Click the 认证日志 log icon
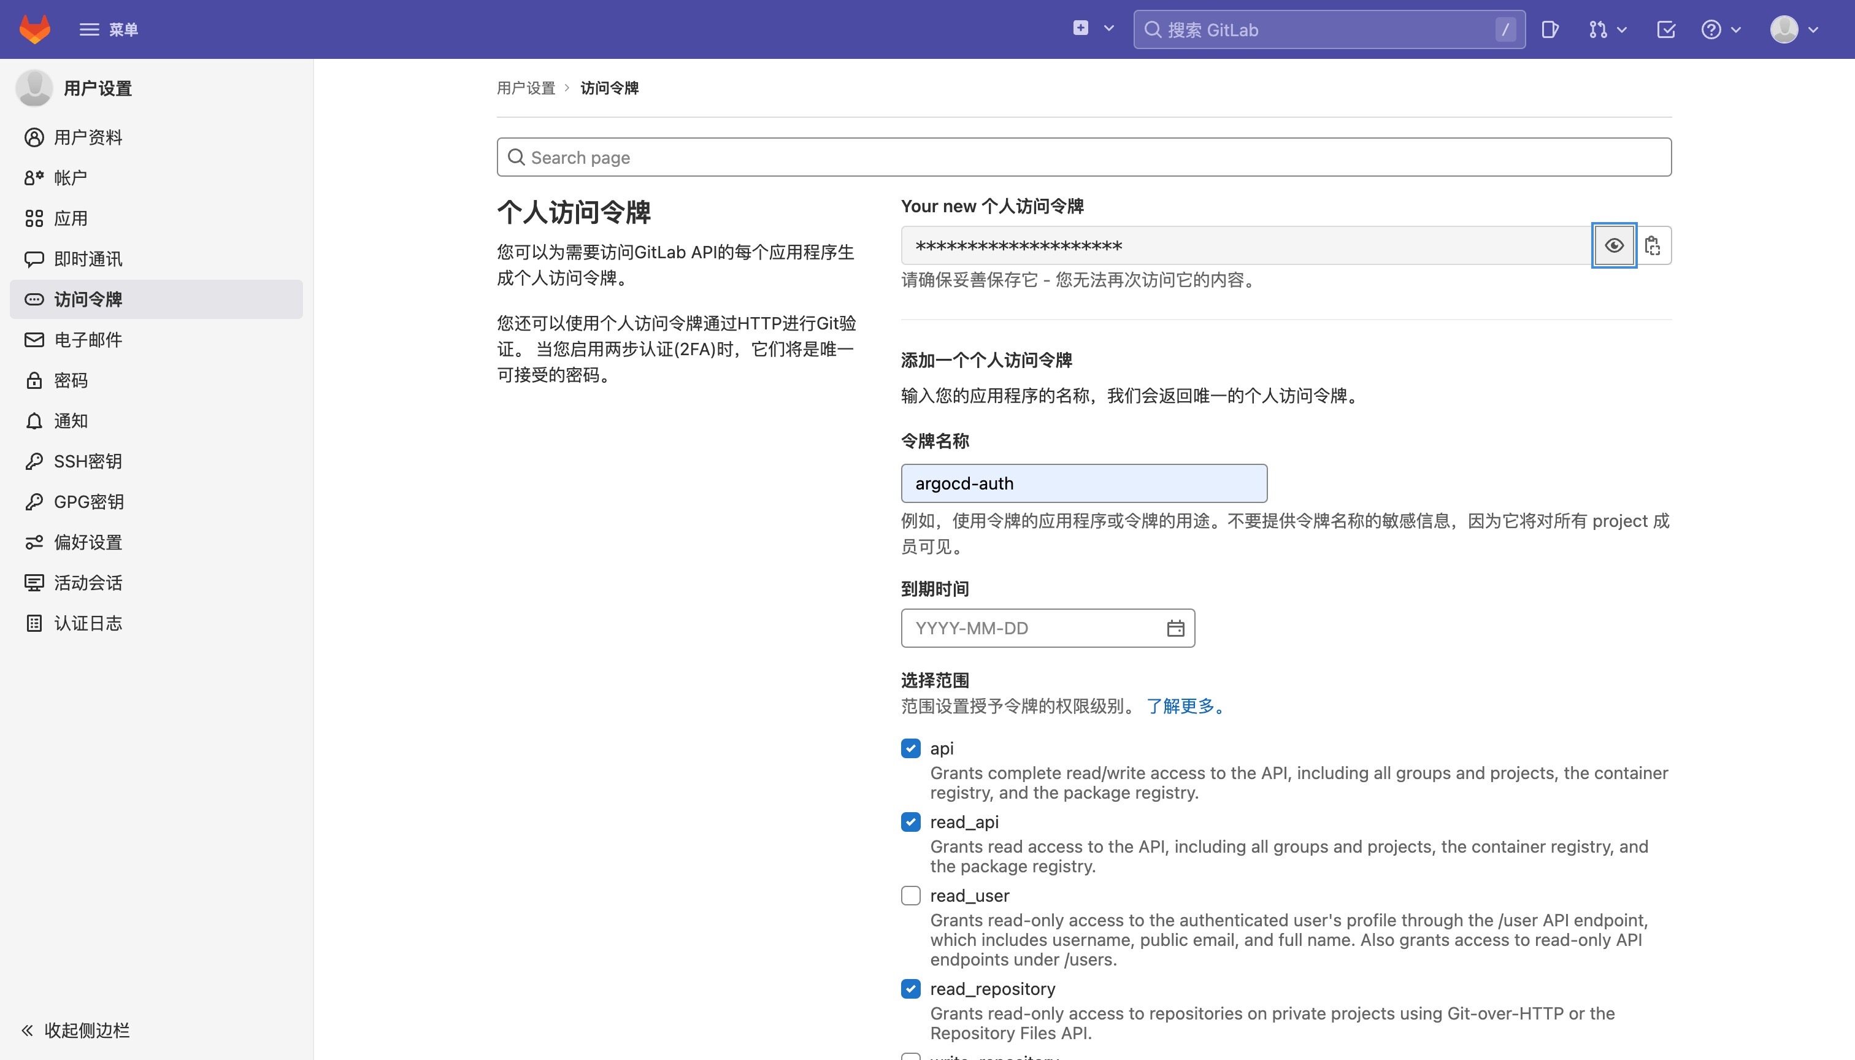 click(34, 623)
